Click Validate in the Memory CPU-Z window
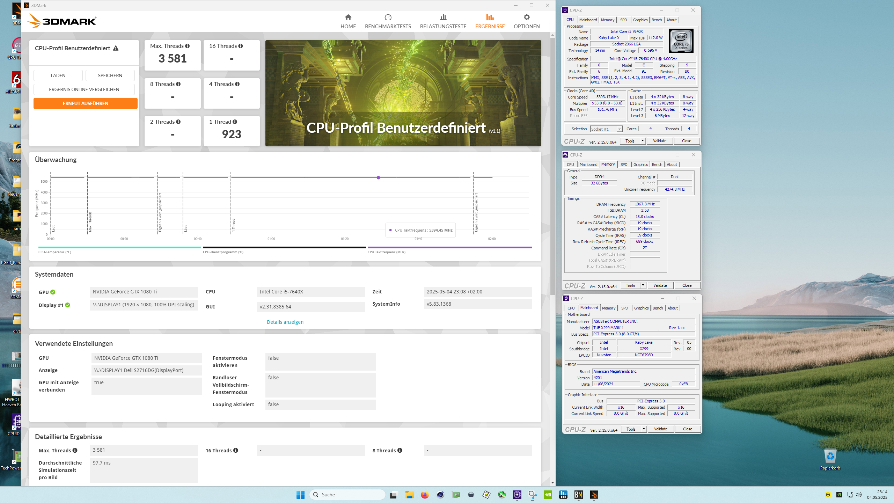This screenshot has width=894, height=503. click(x=660, y=285)
